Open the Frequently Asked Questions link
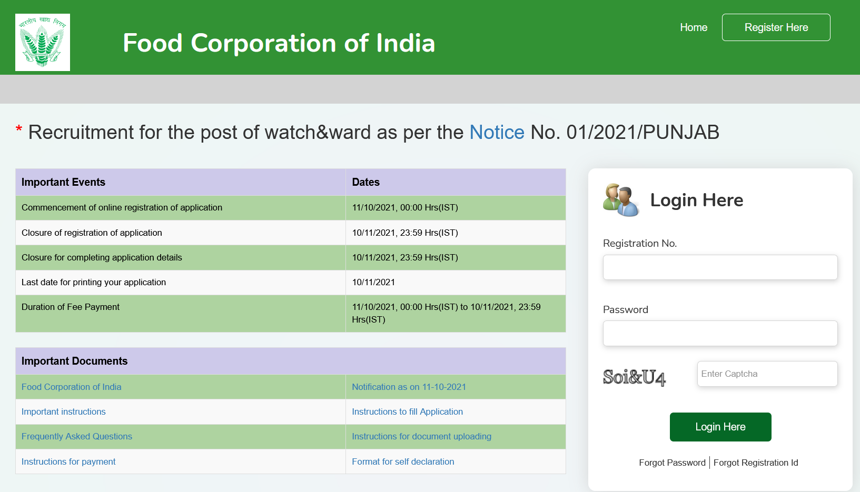This screenshot has width=860, height=492. (x=77, y=436)
